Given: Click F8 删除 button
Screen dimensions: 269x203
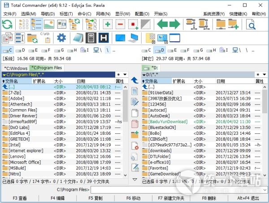Looking at the screenshot, I should pyautogui.click(x=209, y=198).
